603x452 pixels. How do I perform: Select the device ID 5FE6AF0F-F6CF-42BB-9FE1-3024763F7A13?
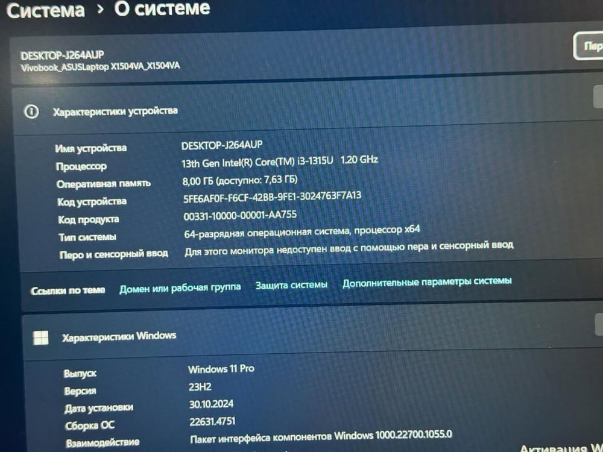[273, 197]
